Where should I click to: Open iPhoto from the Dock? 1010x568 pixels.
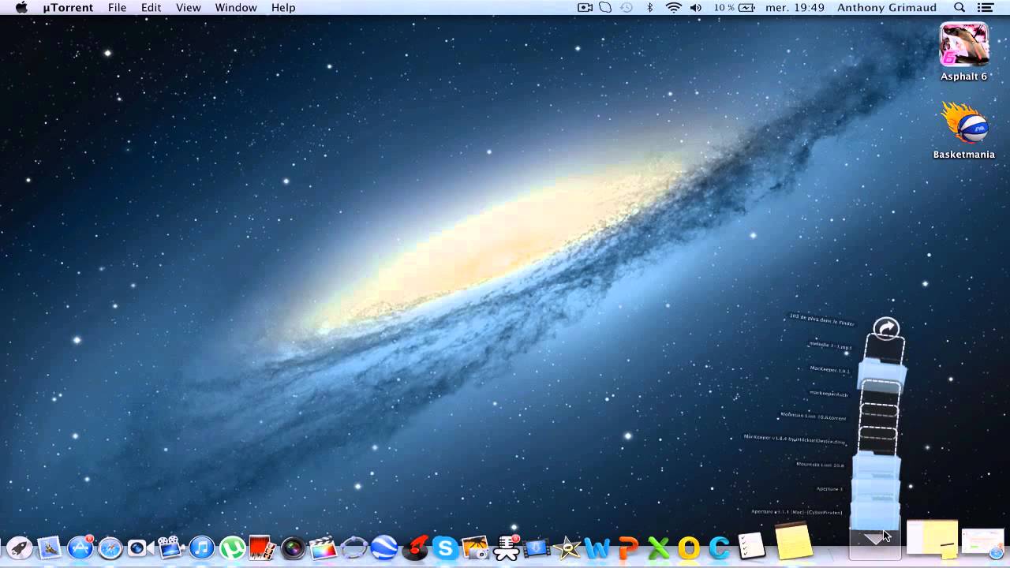(476, 547)
